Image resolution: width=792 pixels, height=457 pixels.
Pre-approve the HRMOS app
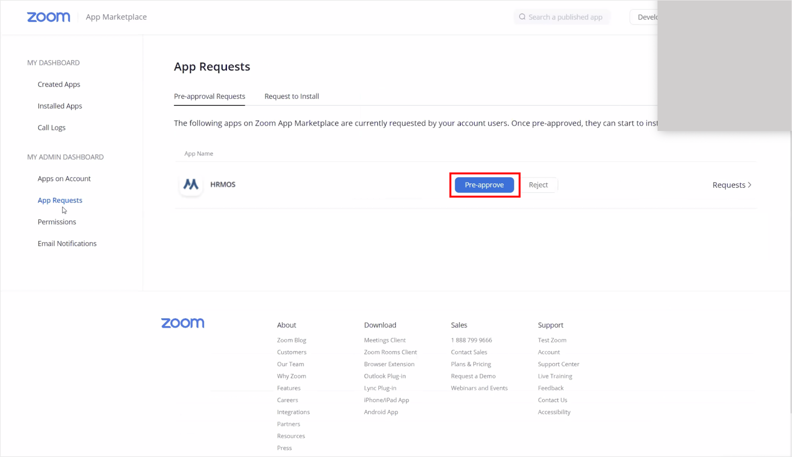click(x=484, y=185)
